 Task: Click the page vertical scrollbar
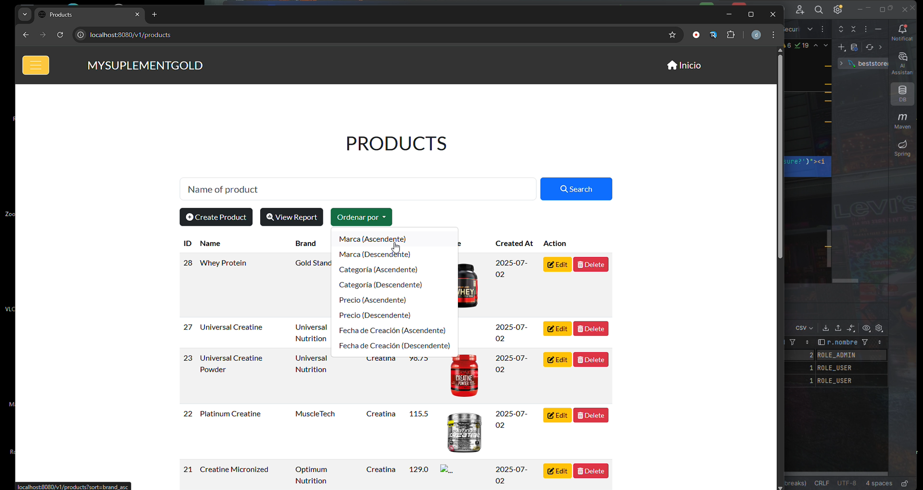(x=780, y=157)
